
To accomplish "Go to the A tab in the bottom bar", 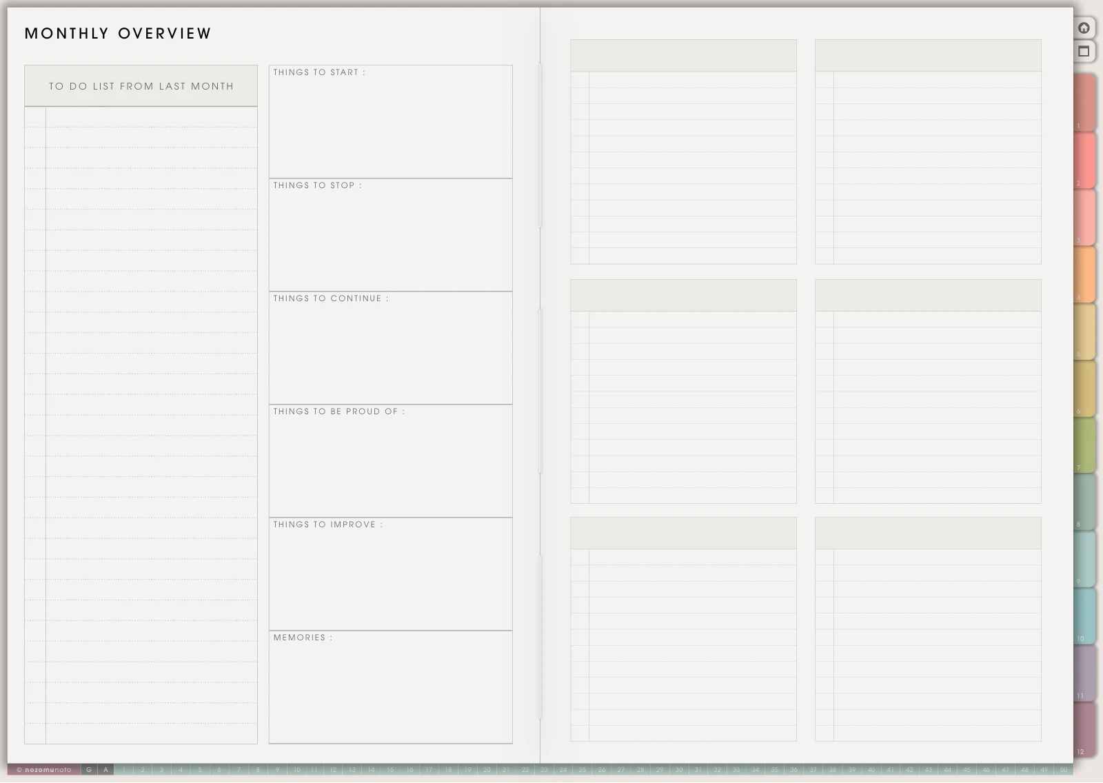I will (105, 770).
